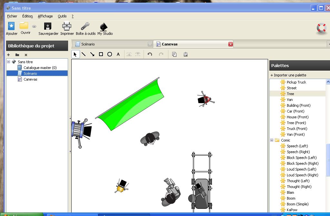Select the line drawing tool

(x=84, y=54)
